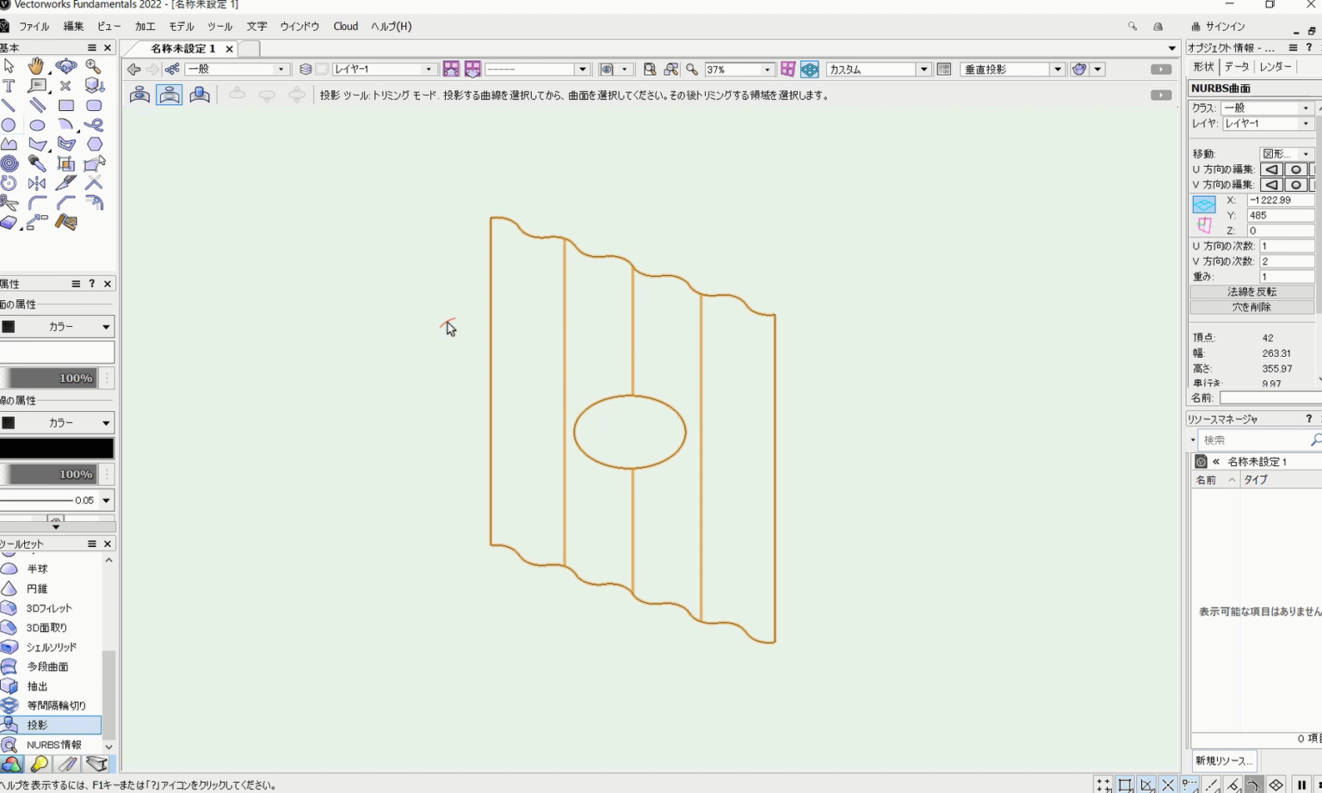This screenshot has height=793, width=1322.
Task: Open the lighting tool set (bulb icon)
Action: point(39,764)
